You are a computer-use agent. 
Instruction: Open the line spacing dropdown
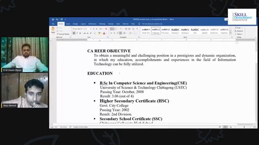[125, 33]
